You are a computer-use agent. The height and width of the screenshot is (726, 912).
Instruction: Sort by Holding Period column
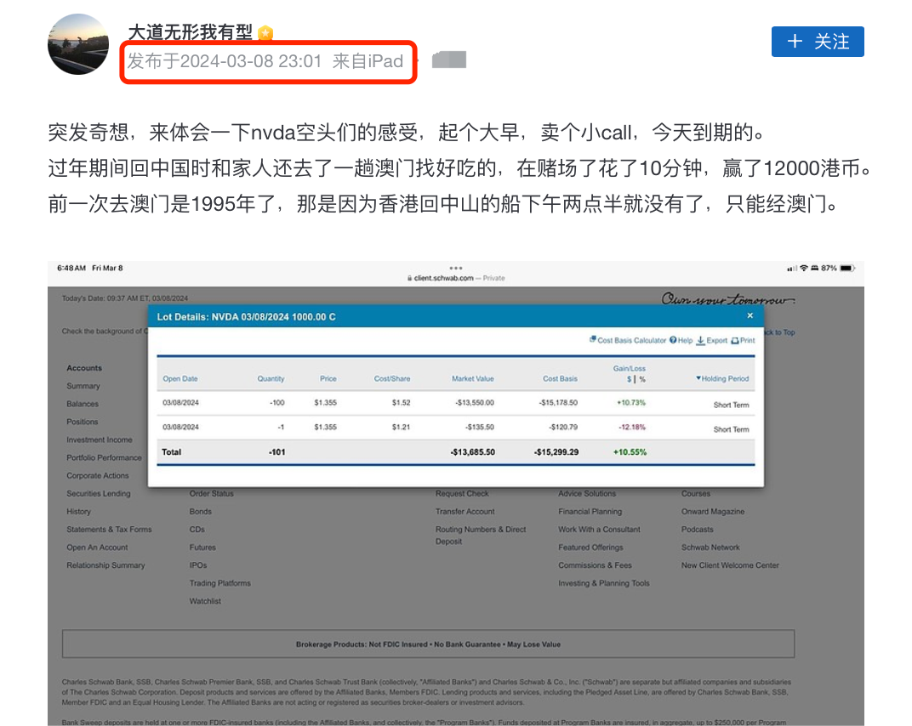pyautogui.click(x=722, y=379)
